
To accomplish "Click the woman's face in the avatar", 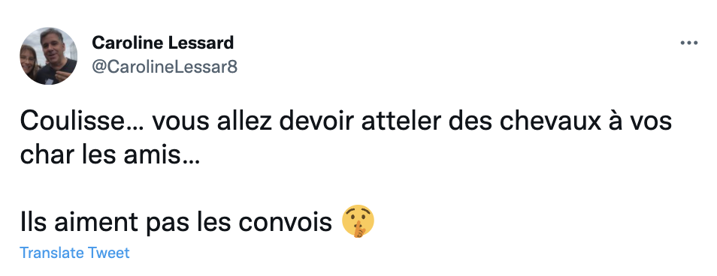I will [28, 59].
